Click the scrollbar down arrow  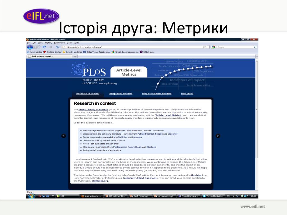tap(257, 189)
